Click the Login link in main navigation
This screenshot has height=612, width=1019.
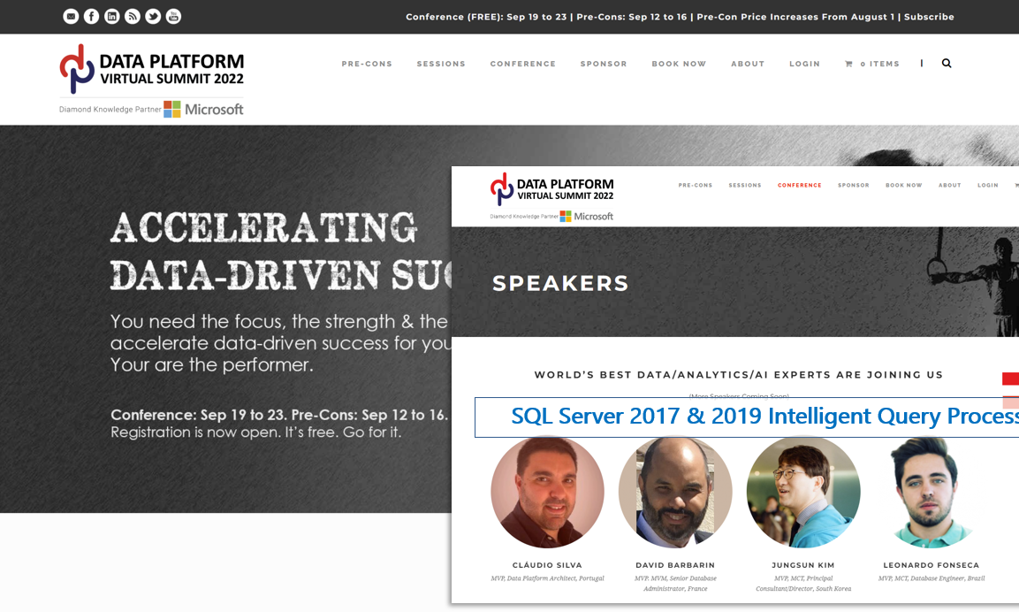pos(804,64)
